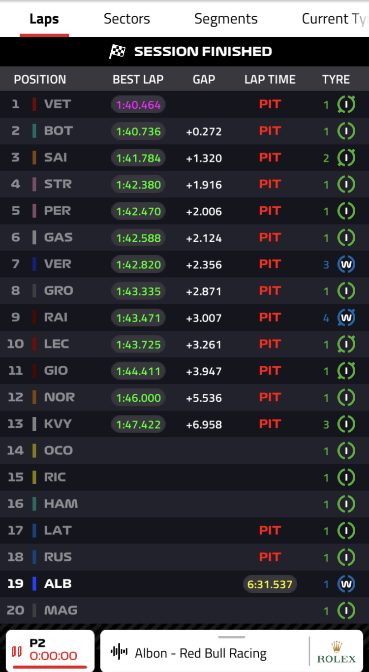Click Sainz's orange team color bar
The width and height of the screenshot is (369, 672).
pyautogui.click(x=34, y=158)
